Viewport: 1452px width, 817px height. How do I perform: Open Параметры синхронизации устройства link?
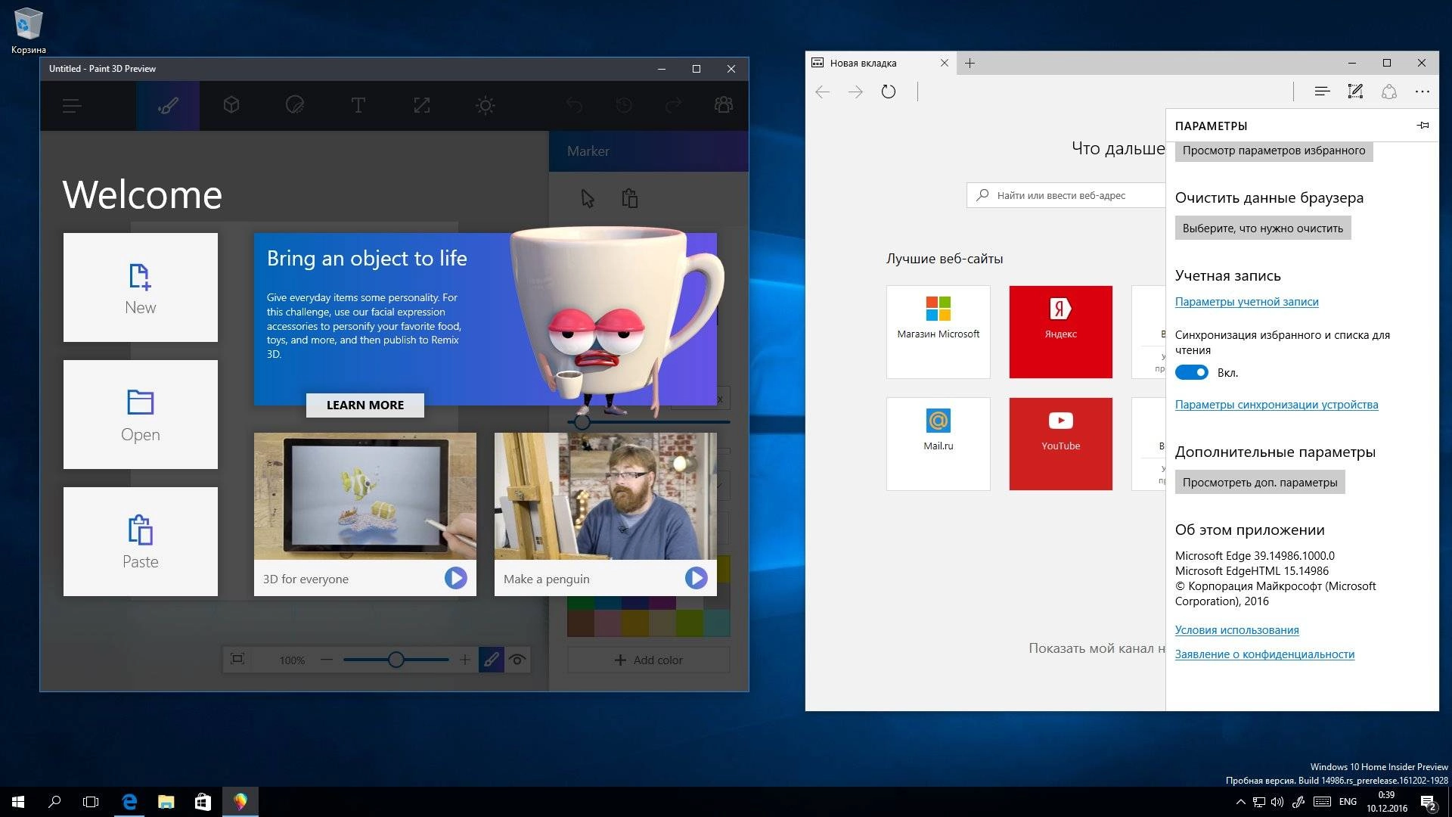pos(1277,405)
